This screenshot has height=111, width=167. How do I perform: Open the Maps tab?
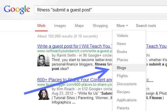tap(79, 26)
